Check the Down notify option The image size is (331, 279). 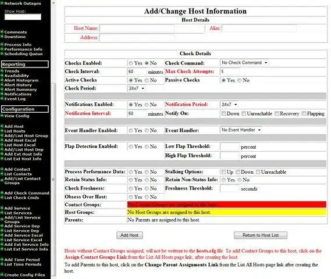[x=223, y=113]
